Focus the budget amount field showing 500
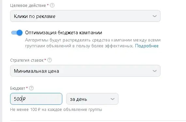The image size is (186, 122). pos(36,99)
